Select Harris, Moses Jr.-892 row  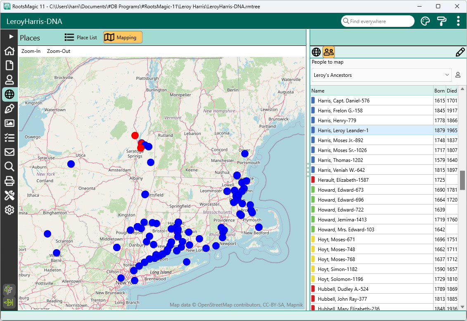(x=384, y=140)
